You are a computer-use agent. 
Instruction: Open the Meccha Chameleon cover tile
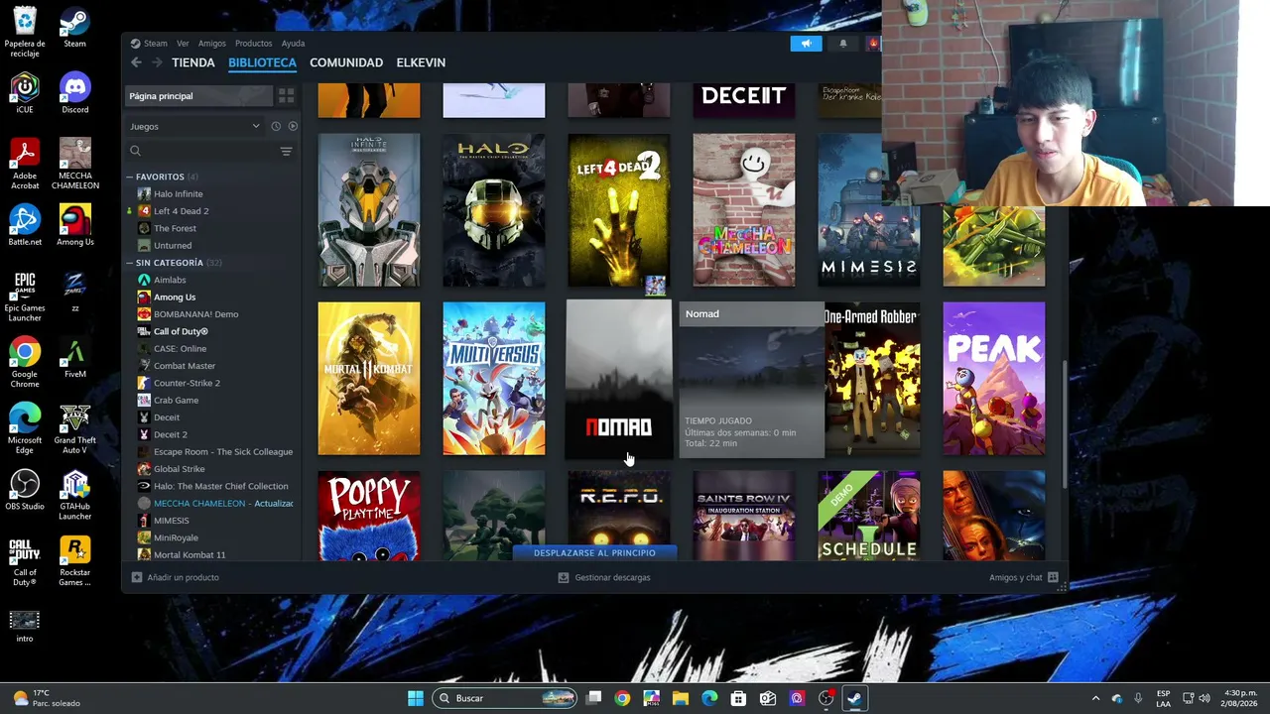[x=744, y=210]
